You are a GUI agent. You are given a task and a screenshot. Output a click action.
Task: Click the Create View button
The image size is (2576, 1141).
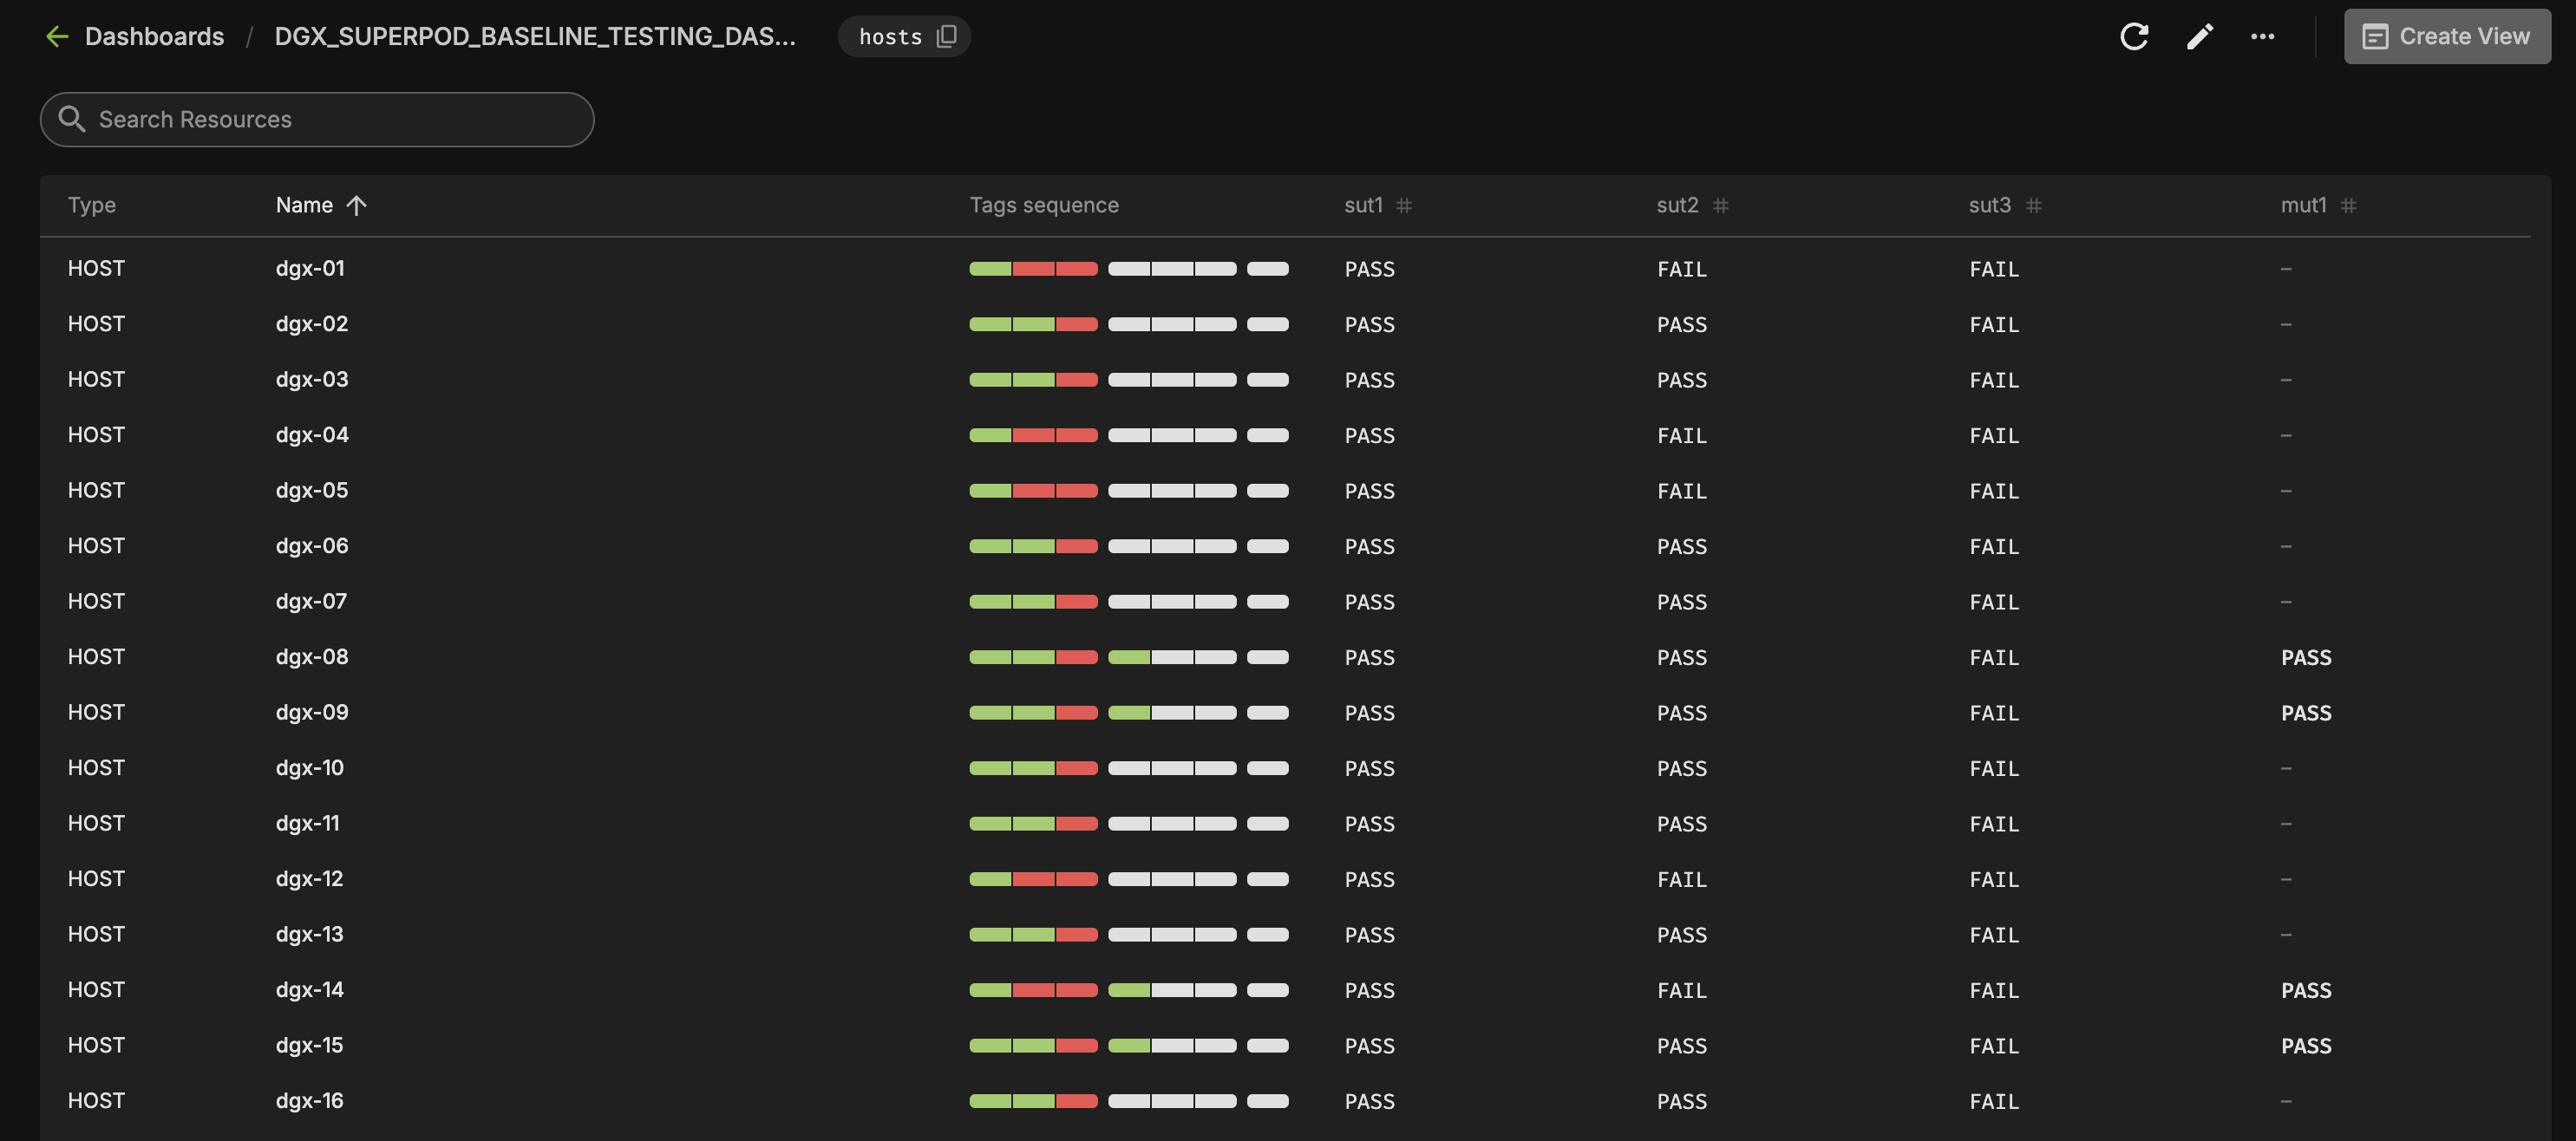point(2446,37)
